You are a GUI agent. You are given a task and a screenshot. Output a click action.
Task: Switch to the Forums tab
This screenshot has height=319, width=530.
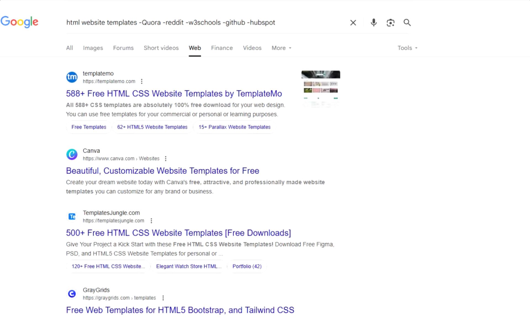(123, 48)
